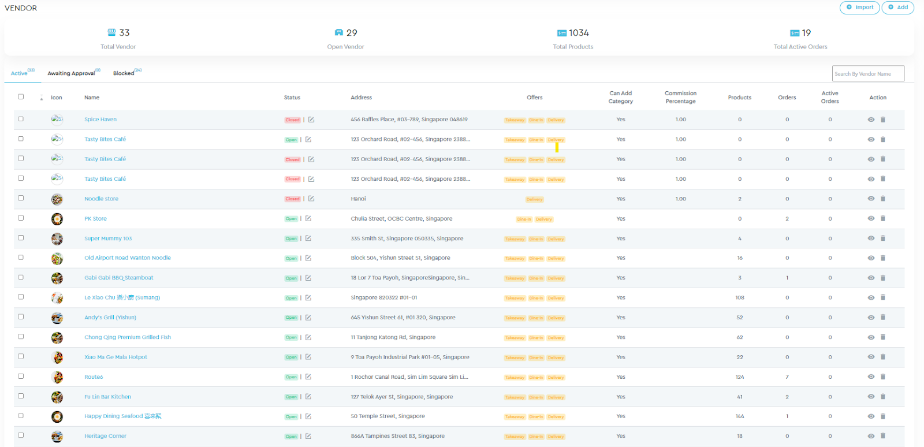View details of Gabi Gabi BBQ Steamboat

871,278
